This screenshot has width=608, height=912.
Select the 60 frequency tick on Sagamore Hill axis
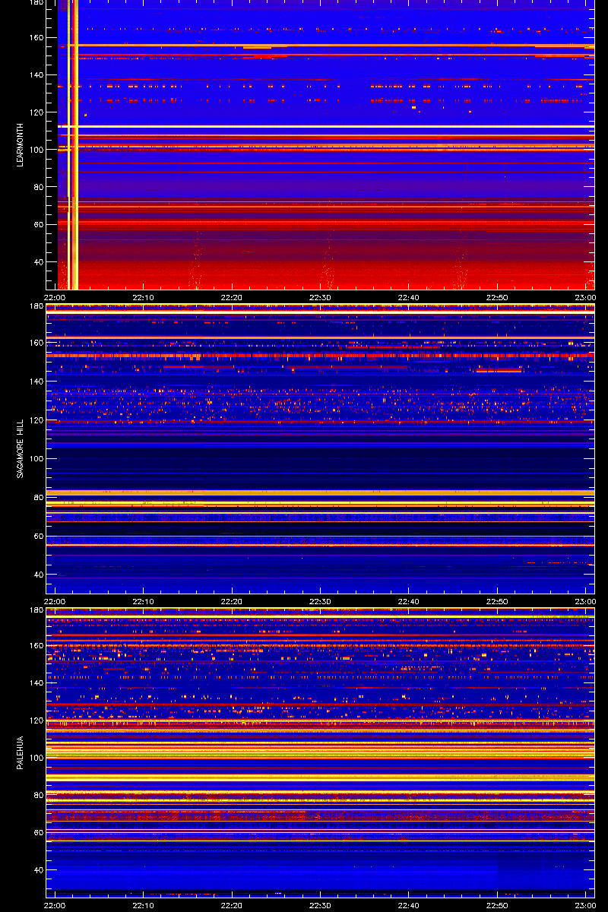[38, 537]
